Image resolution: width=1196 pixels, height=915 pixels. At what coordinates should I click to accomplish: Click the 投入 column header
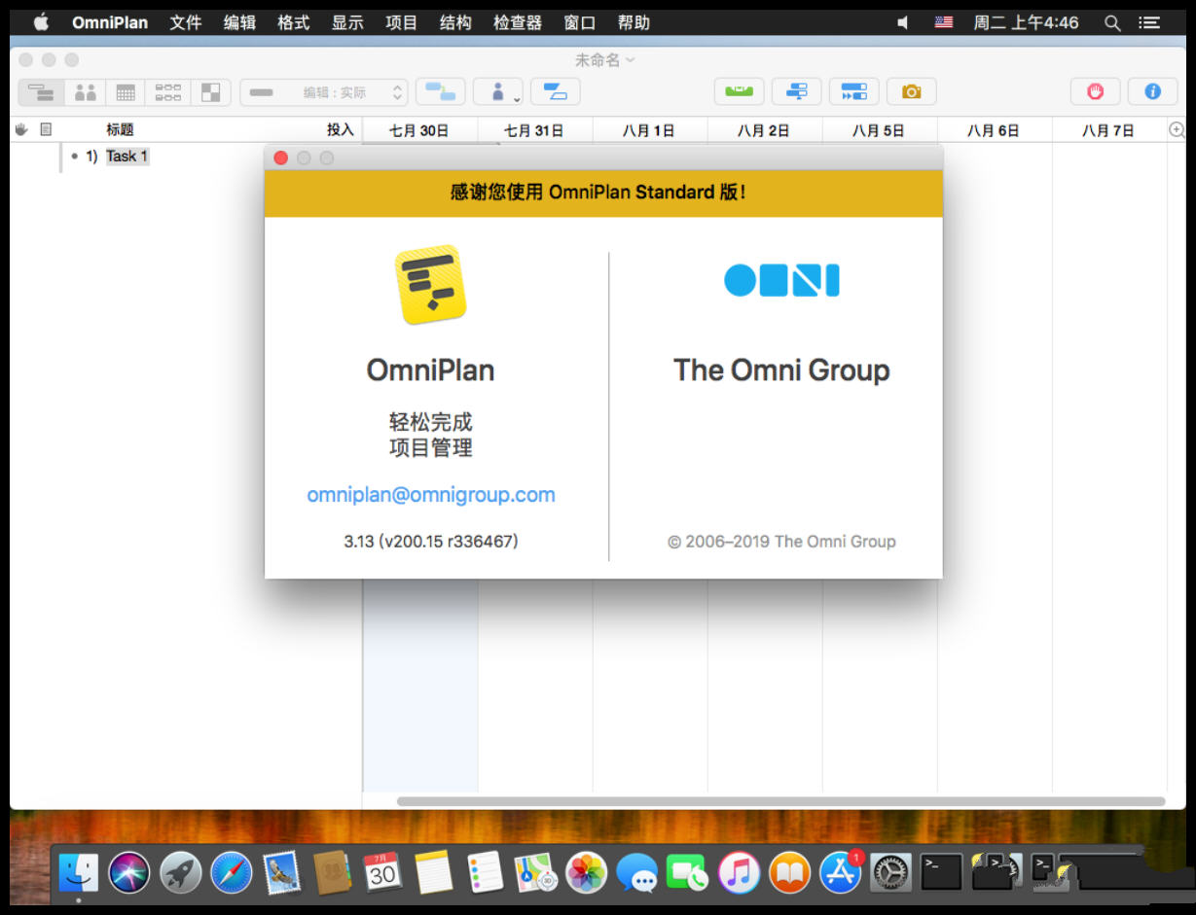click(x=341, y=129)
